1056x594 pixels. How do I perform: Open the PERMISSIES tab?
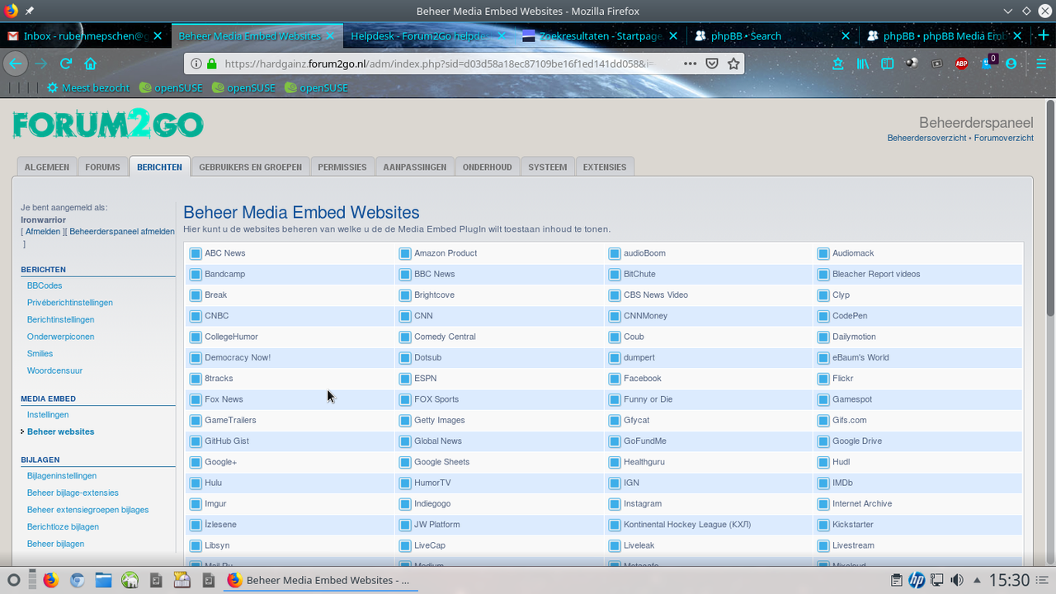tap(342, 167)
